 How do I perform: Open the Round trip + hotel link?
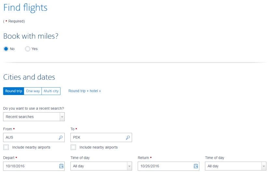click(x=85, y=91)
